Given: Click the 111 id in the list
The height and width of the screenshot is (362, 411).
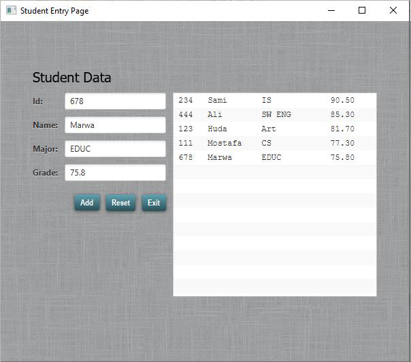Looking at the screenshot, I should pos(186,143).
